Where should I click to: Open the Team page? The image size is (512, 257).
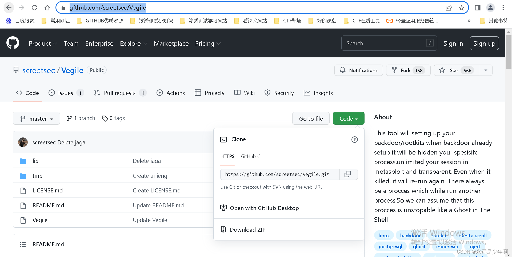tap(71, 44)
